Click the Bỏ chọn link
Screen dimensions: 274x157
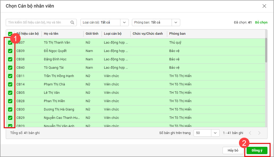click(261, 22)
